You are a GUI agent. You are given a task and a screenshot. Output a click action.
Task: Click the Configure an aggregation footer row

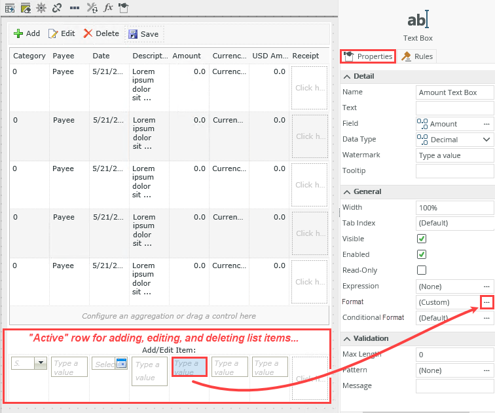click(169, 316)
